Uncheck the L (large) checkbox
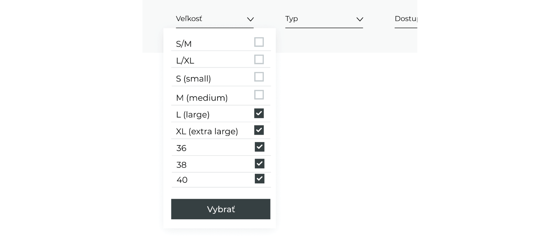560x251 pixels. point(259,113)
